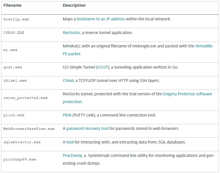Open the Armadillo PE packer link
Image resolution: width=220 pixels, height=173 pixels.
[x=204, y=46]
